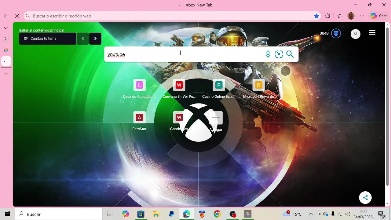Switch to Microsoft Edge in taskbar
Viewport: 391px width, 220px height.
click(x=187, y=214)
